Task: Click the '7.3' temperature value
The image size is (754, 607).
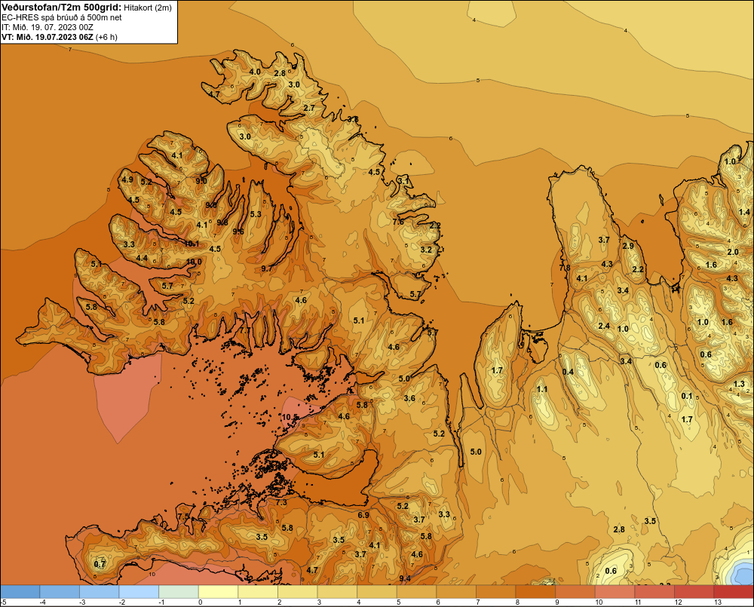Action: tap(280, 502)
